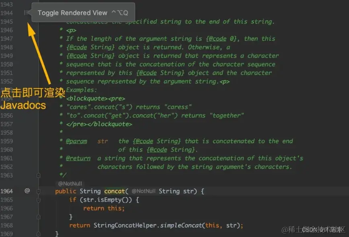Click the <p> tag on line 1946
This screenshot has width=349, height=237.
pyautogui.click(x=71, y=30)
